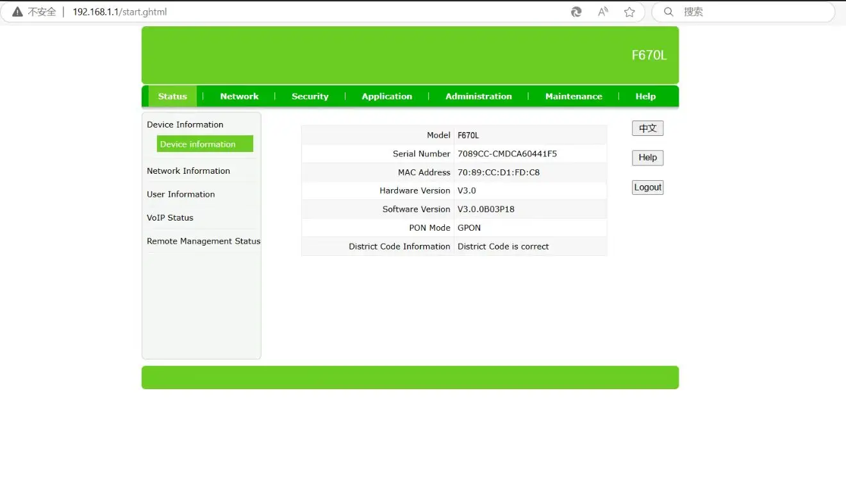Click the serial number 7089CC-CMDCA60441F5
The image size is (846, 477).
[507, 154]
